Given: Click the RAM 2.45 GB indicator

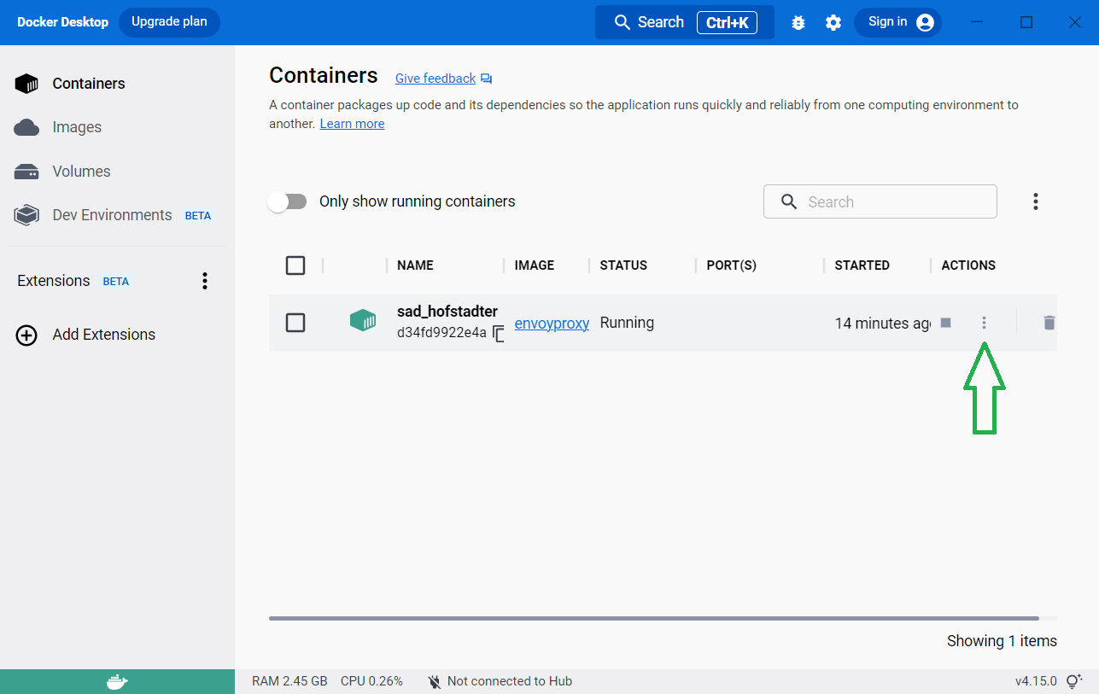Looking at the screenshot, I should pyautogui.click(x=289, y=681).
